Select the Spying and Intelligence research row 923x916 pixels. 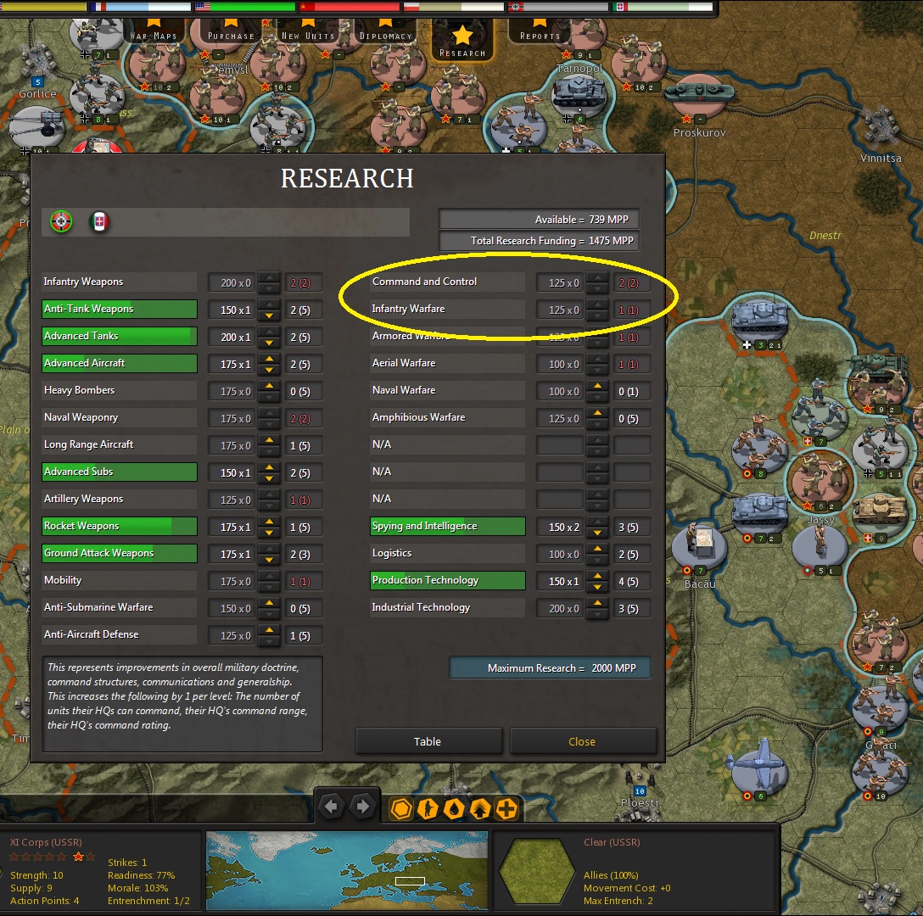(x=447, y=526)
